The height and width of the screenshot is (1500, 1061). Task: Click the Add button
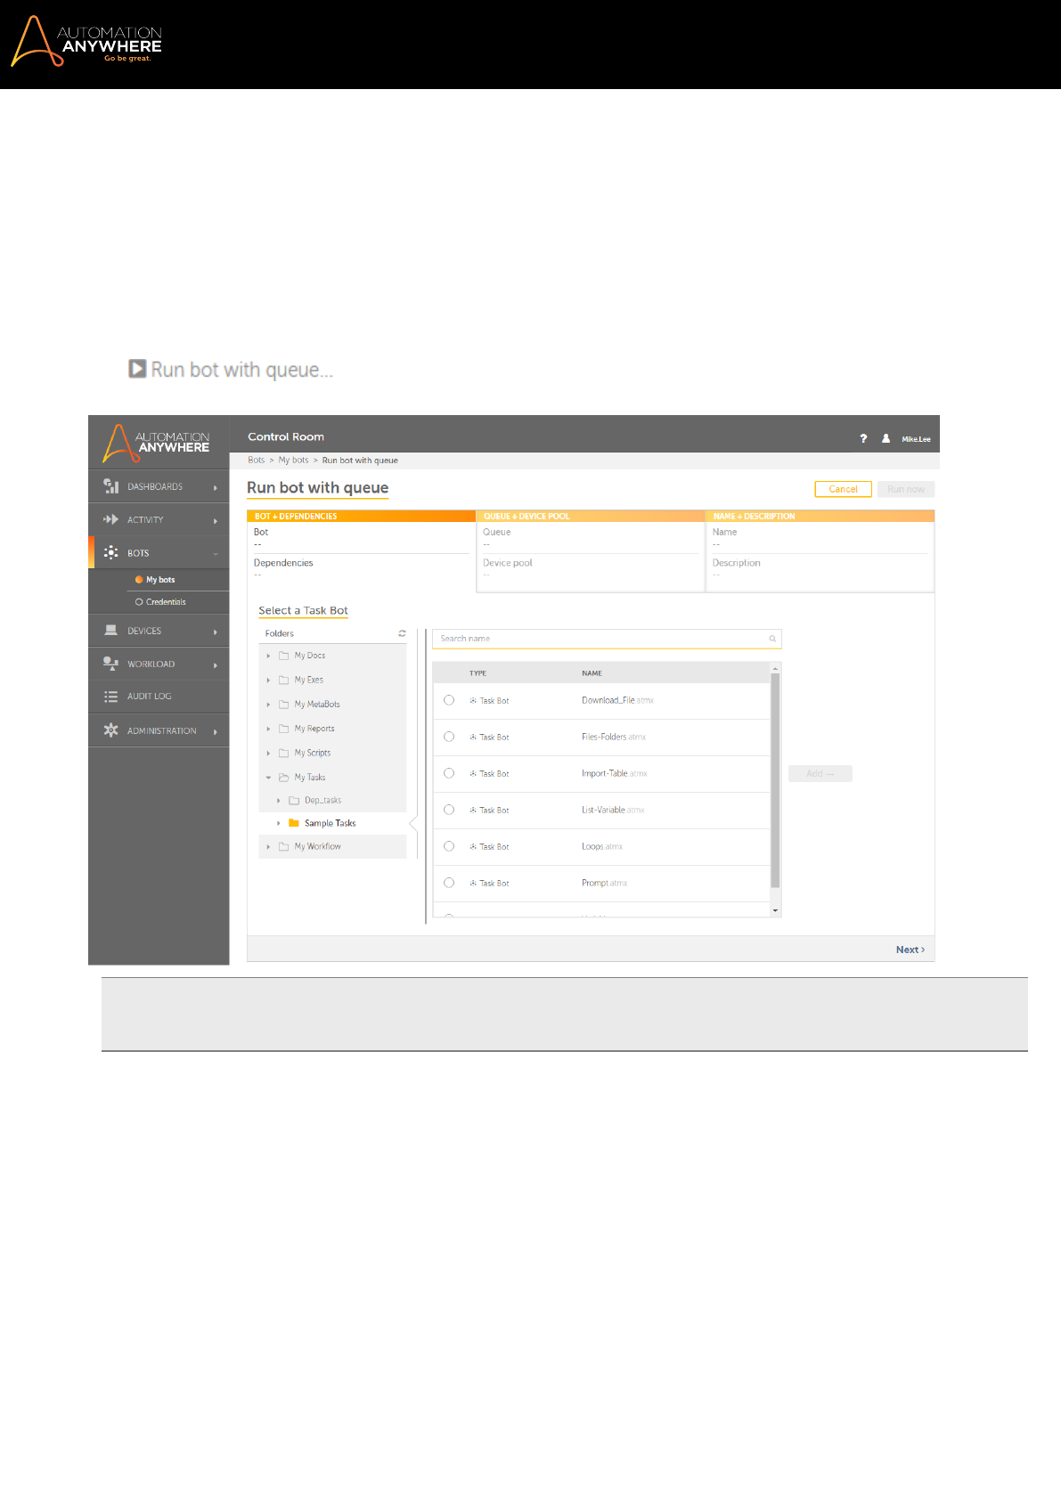coord(820,773)
